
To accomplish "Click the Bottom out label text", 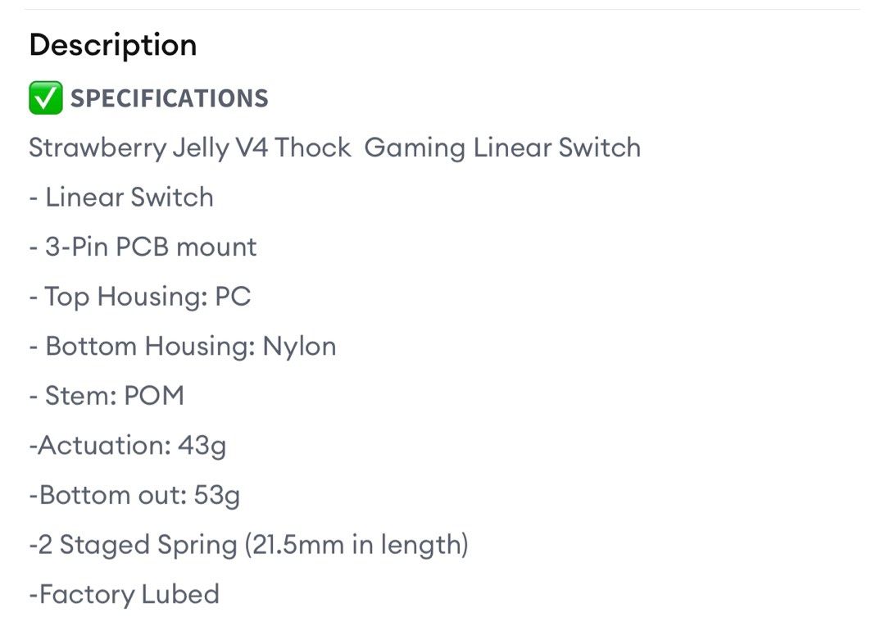I will pyautogui.click(x=107, y=495).
